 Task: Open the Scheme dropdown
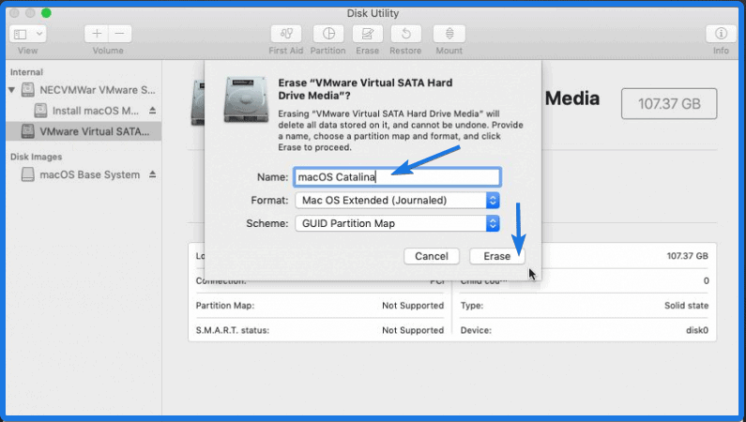397,223
